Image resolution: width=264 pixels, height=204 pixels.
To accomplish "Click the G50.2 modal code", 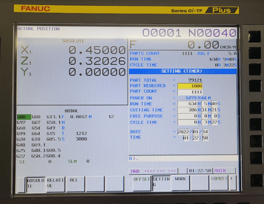I will [x=39, y=156].
